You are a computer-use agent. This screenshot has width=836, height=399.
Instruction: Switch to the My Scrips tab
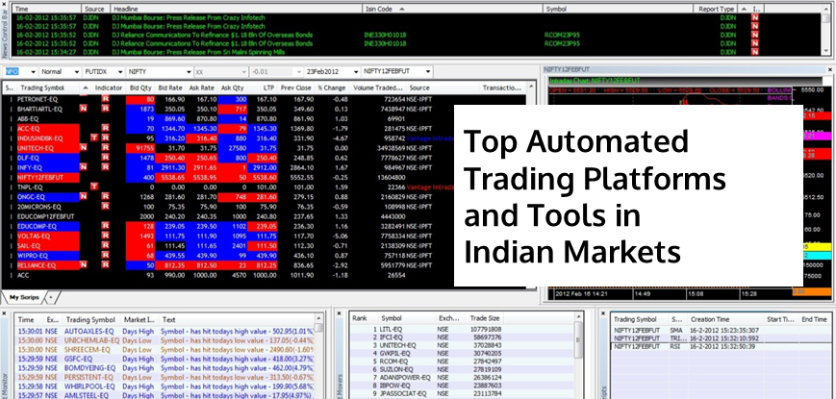click(x=23, y=296)
